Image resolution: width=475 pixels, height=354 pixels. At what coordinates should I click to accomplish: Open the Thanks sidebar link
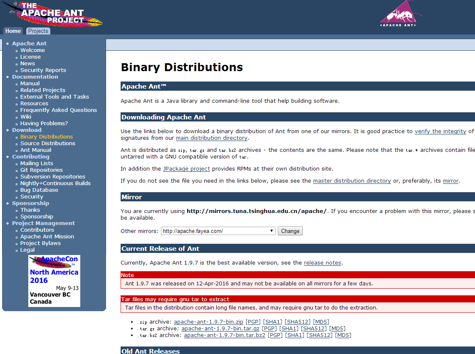tap(30, 210)
